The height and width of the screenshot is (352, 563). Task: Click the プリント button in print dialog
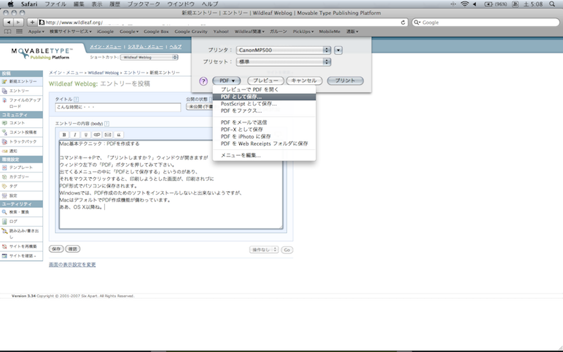point(345,81)
